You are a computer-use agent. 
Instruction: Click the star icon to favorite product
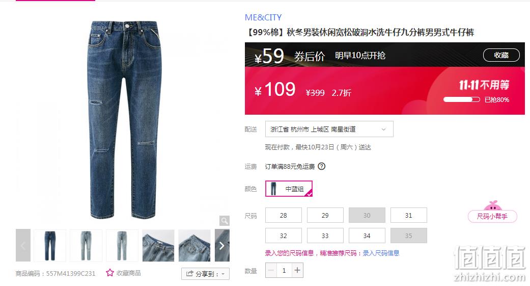(110, 273)
